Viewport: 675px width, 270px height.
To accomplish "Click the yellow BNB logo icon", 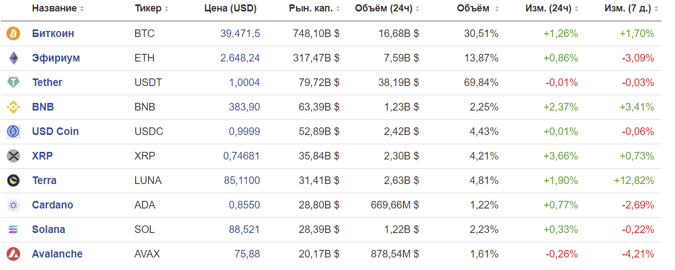I will point(13,107).
